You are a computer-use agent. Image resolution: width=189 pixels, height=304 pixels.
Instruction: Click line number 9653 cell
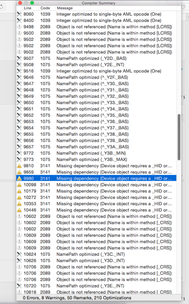tap(28, 122)
